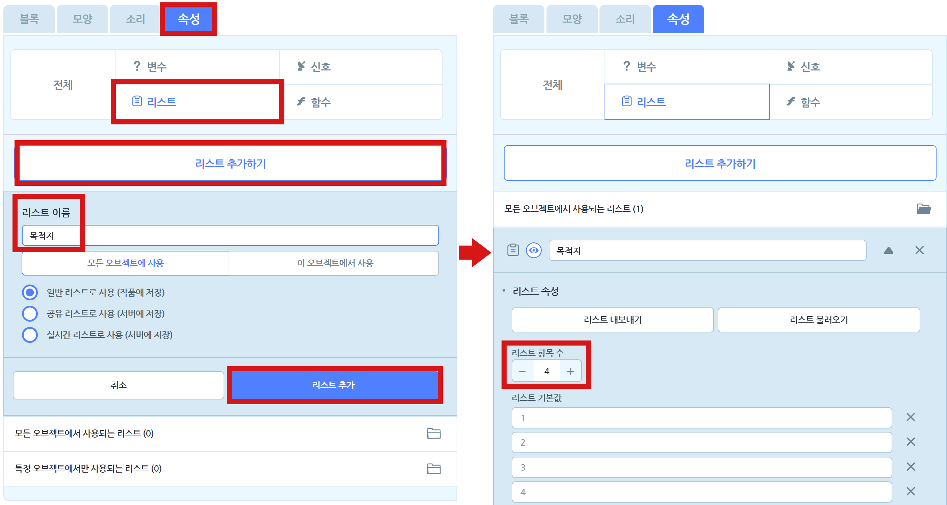Click the item count value 4
Viewport: 947px width, 505px height.
[547, 372]
